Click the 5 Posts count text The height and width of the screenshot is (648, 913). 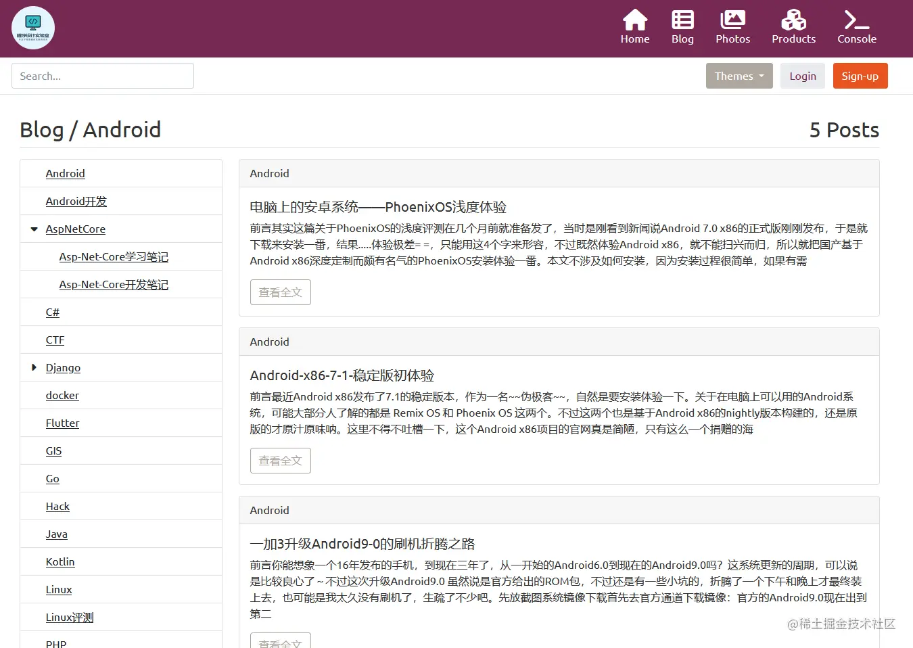[x=844, y=129]
